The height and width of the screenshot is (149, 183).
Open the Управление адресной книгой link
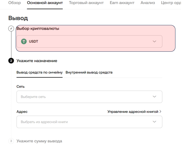pos(133,112)
